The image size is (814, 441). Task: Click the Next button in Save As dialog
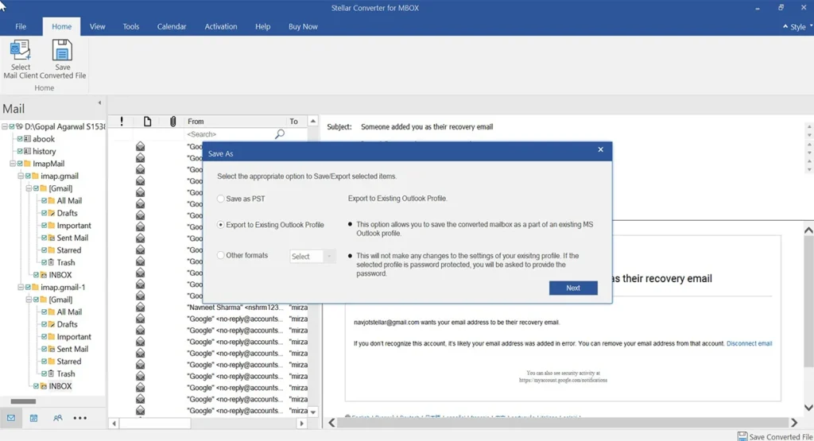tap(573, 288)
